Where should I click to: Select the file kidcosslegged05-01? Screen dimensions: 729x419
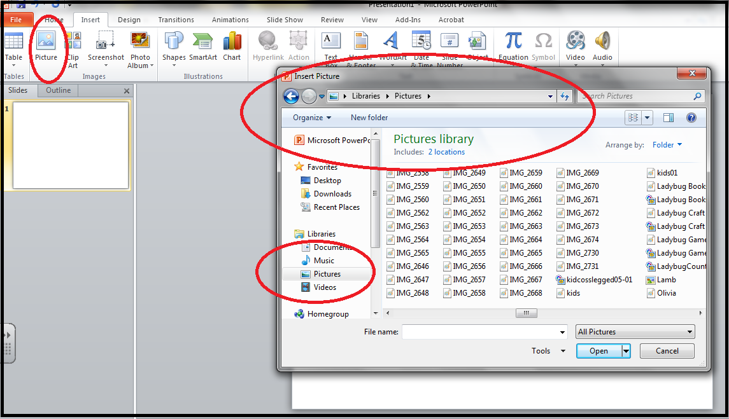coord(594,280)
